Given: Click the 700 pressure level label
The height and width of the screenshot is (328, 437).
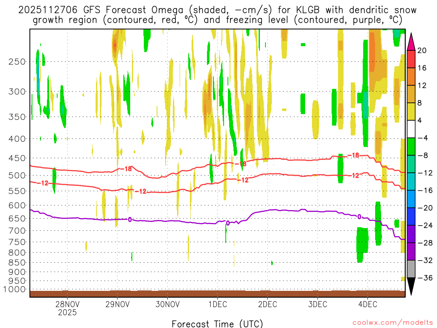Looking at the screenshot, I should pyautogui.click(x=17, y=231).
